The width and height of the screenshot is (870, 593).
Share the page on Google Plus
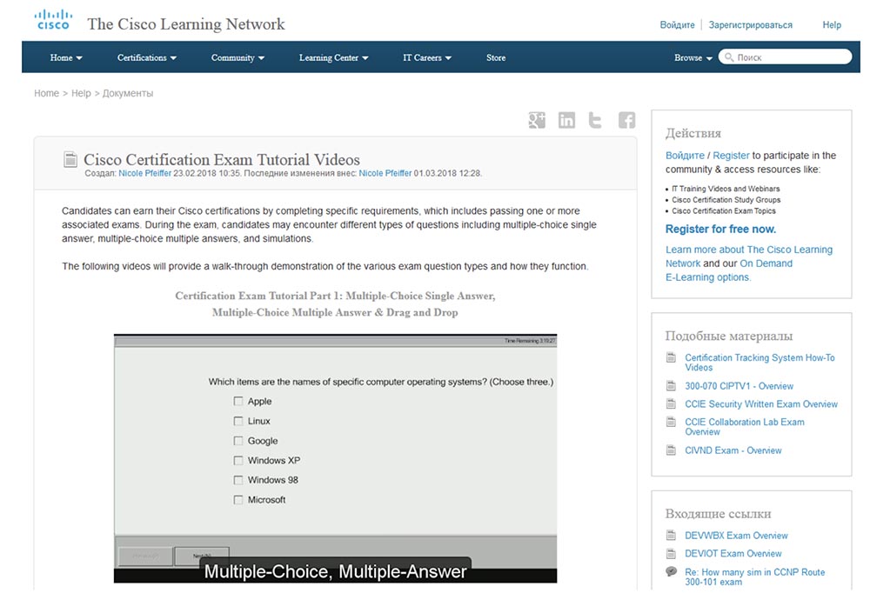(x=537, y=120)
